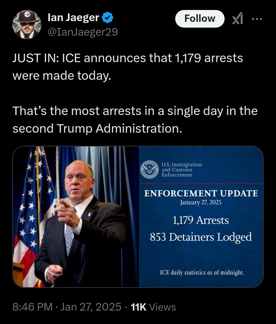
Task: Click '853 Detainers Lodged' in graphic
Action: tap(201, 237)
